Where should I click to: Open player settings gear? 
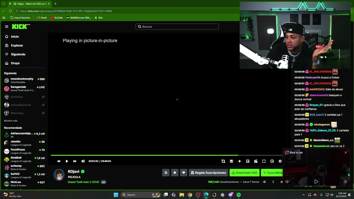(280, 161)
